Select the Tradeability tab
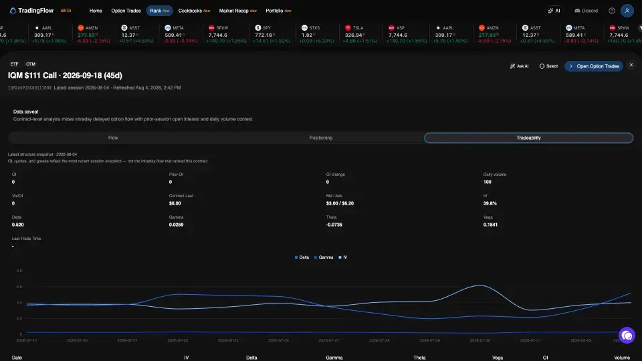Viewport: 642px width, 361px height. [528, 138]
